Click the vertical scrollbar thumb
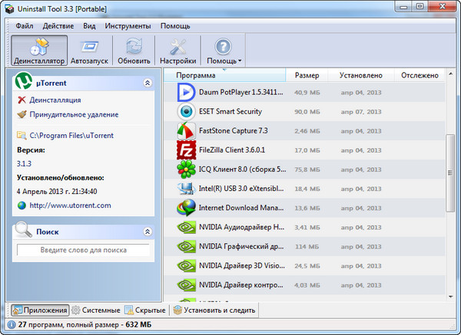This screenshot has width=461, height=335. tap(450, 172)
